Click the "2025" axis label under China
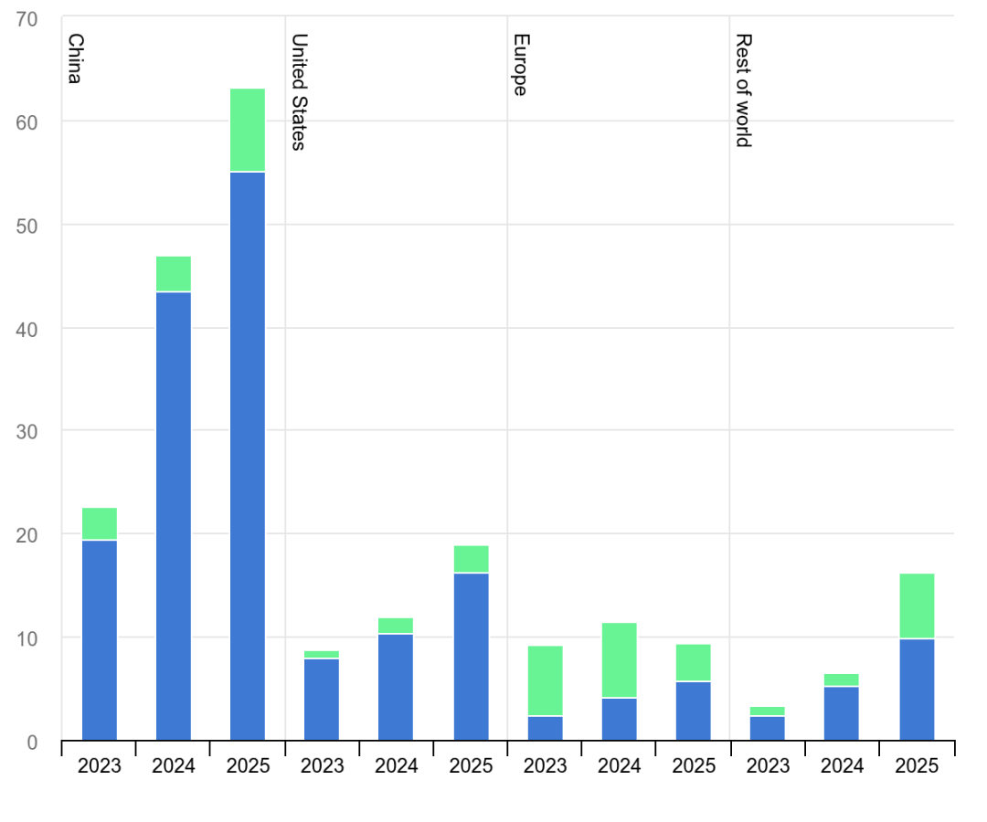The image size is (987, 822). click(x=248, y=766)
